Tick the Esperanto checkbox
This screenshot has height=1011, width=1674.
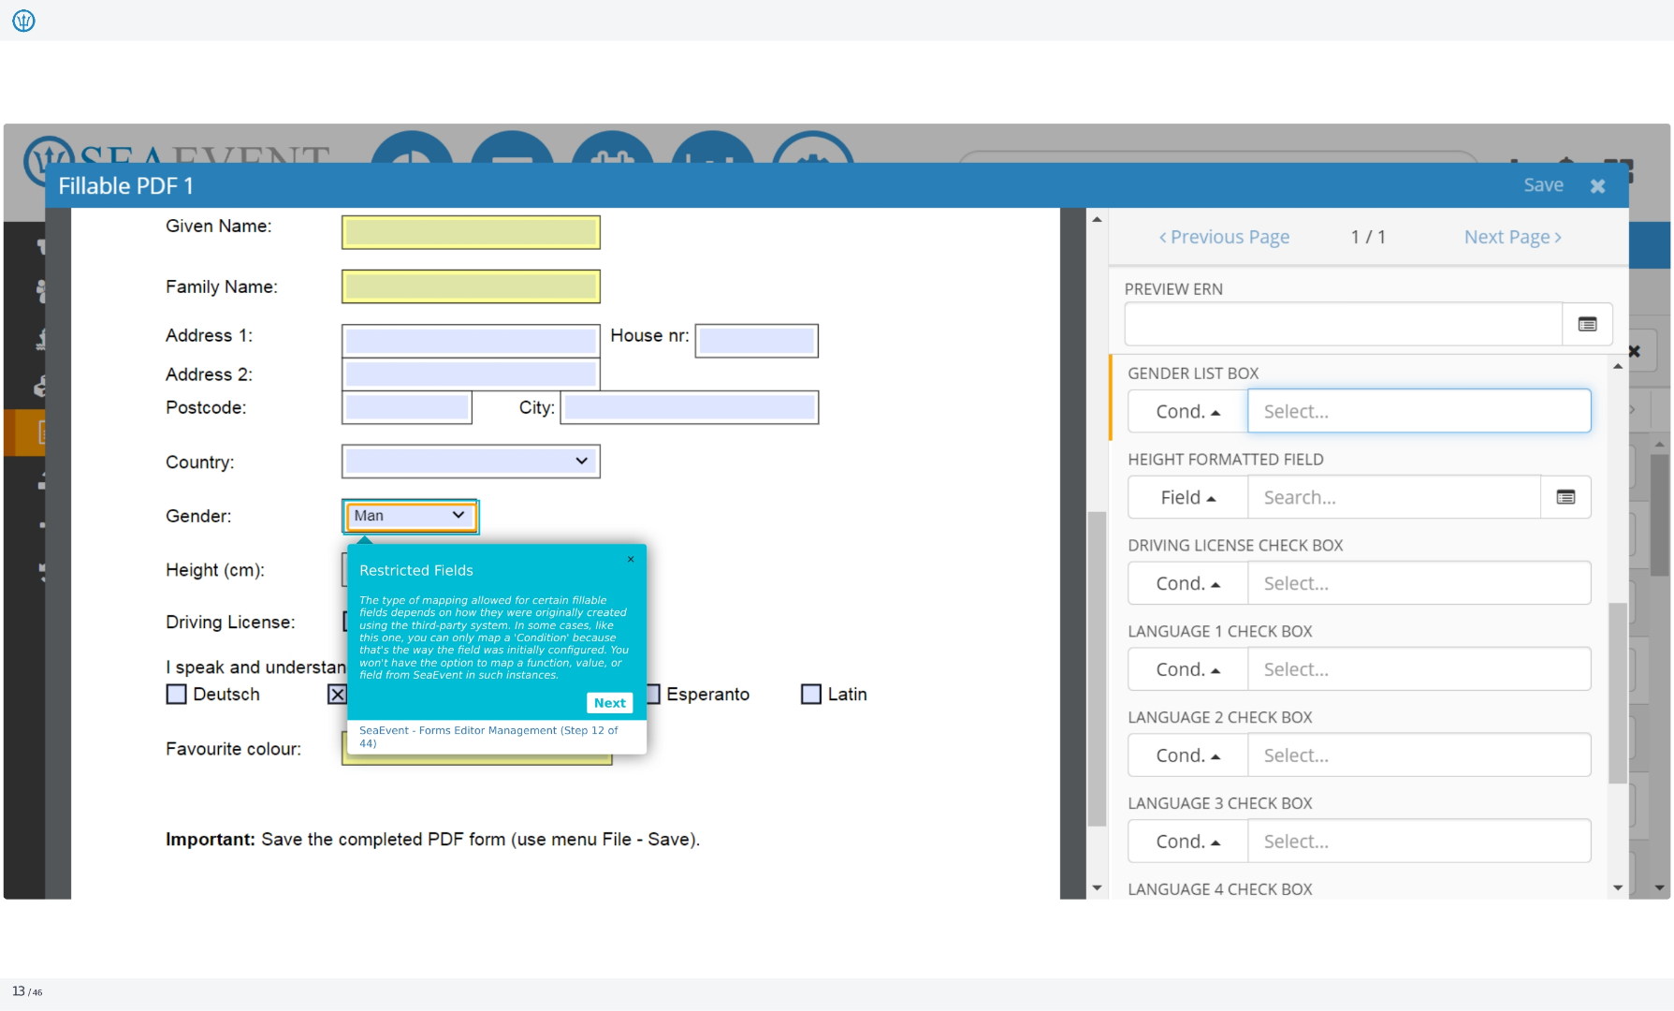coord(653,695)
